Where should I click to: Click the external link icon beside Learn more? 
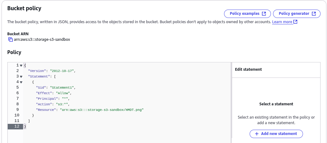pyautogui.click(x=295, y=22)
